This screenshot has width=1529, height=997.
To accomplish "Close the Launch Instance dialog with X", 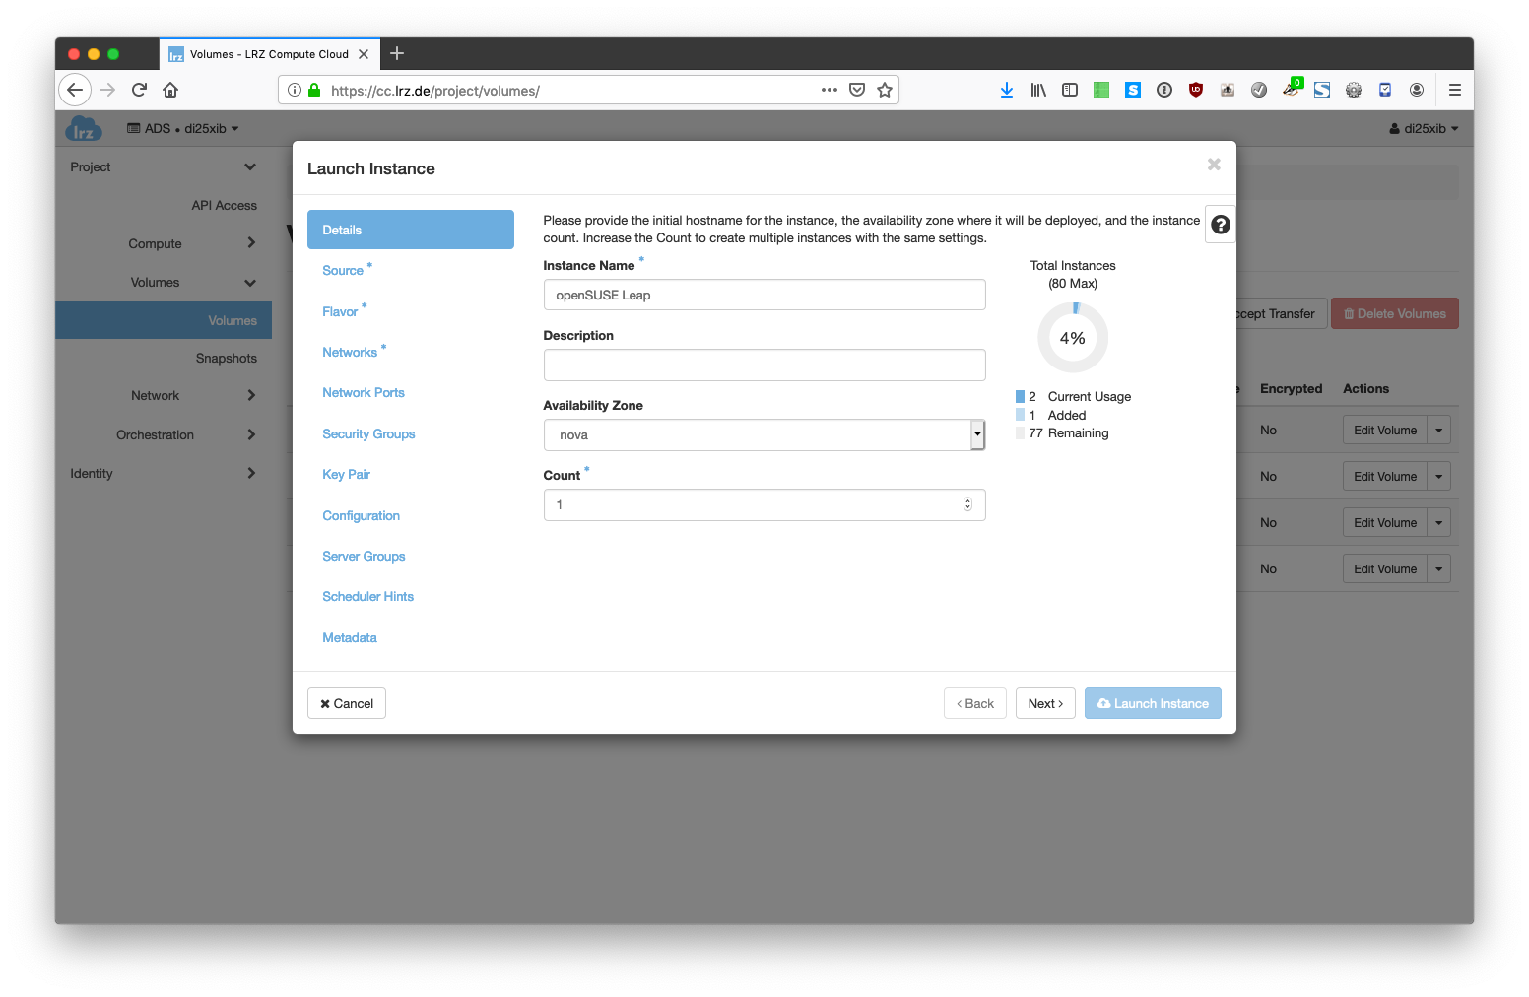I will 1214,165.
